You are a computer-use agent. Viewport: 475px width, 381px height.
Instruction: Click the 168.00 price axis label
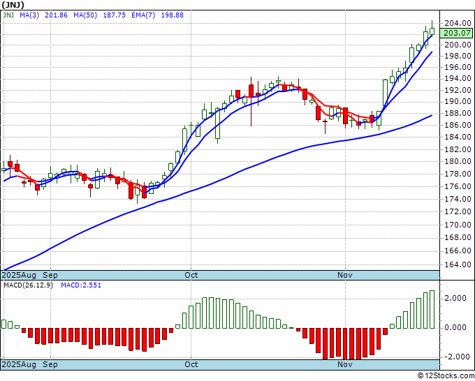tap(458, 237)
